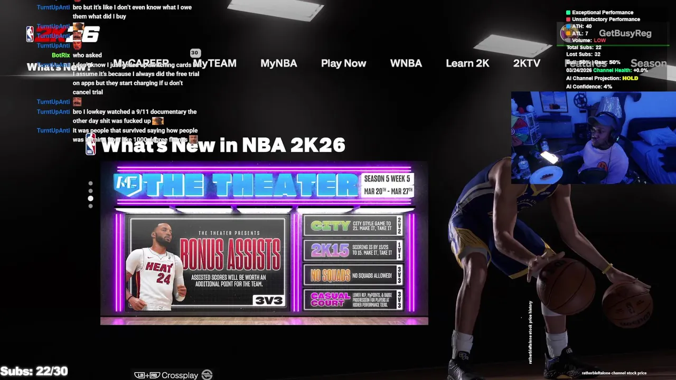Select the 2K15 scoring mode row
Viewport: 676px width, 380px height.
pos(353,250)
